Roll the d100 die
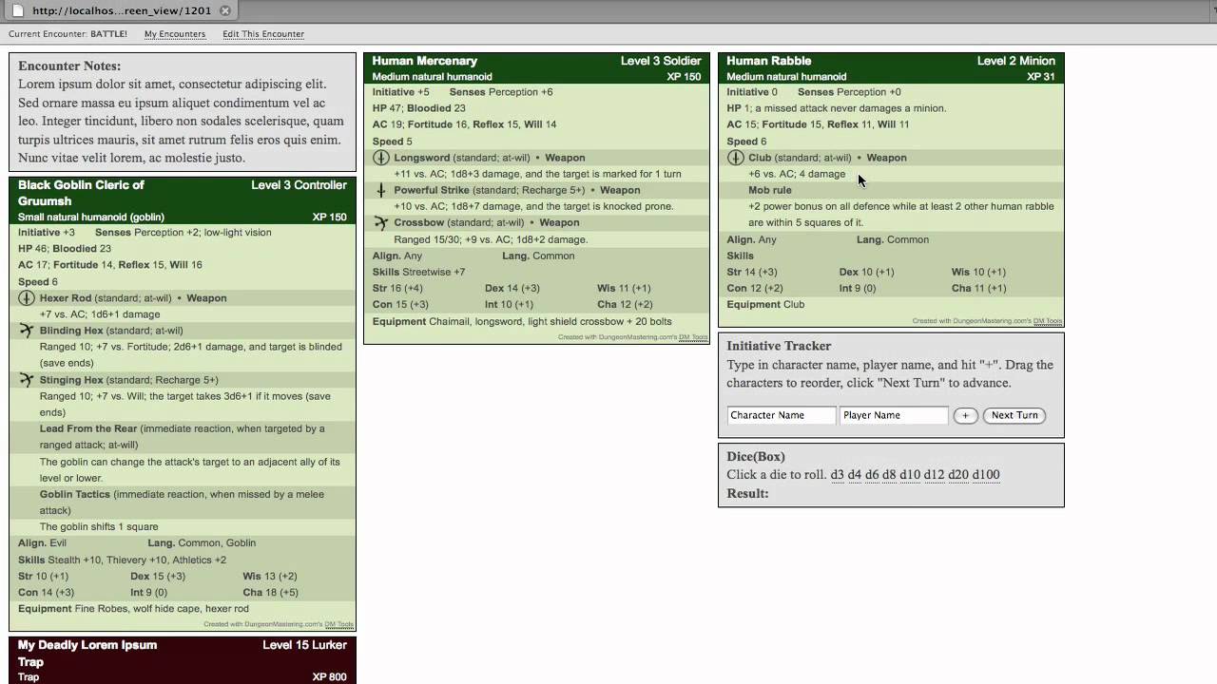 pyautogui.click(x=986, y=475)
